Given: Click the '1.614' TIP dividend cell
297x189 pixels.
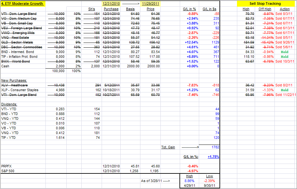Looking at the screenshot, I should (x=60, y=138).
